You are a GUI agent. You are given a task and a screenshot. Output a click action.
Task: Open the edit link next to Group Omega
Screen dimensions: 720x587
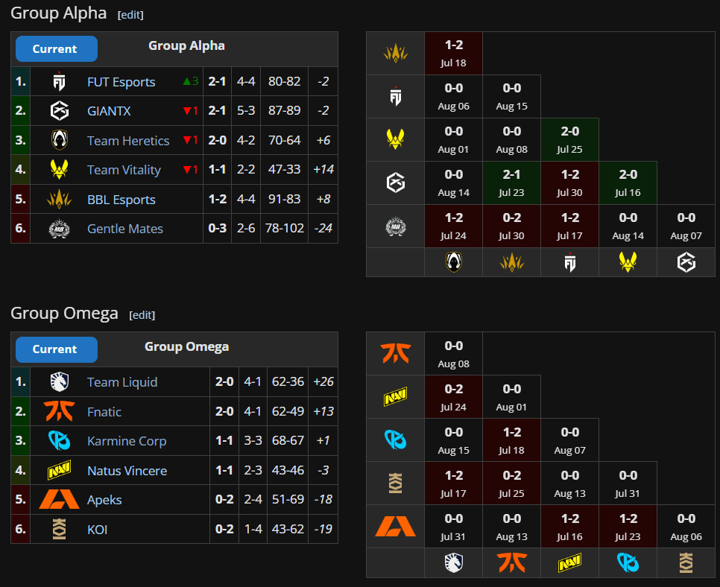pyautogui.click(x=142, y=315)
